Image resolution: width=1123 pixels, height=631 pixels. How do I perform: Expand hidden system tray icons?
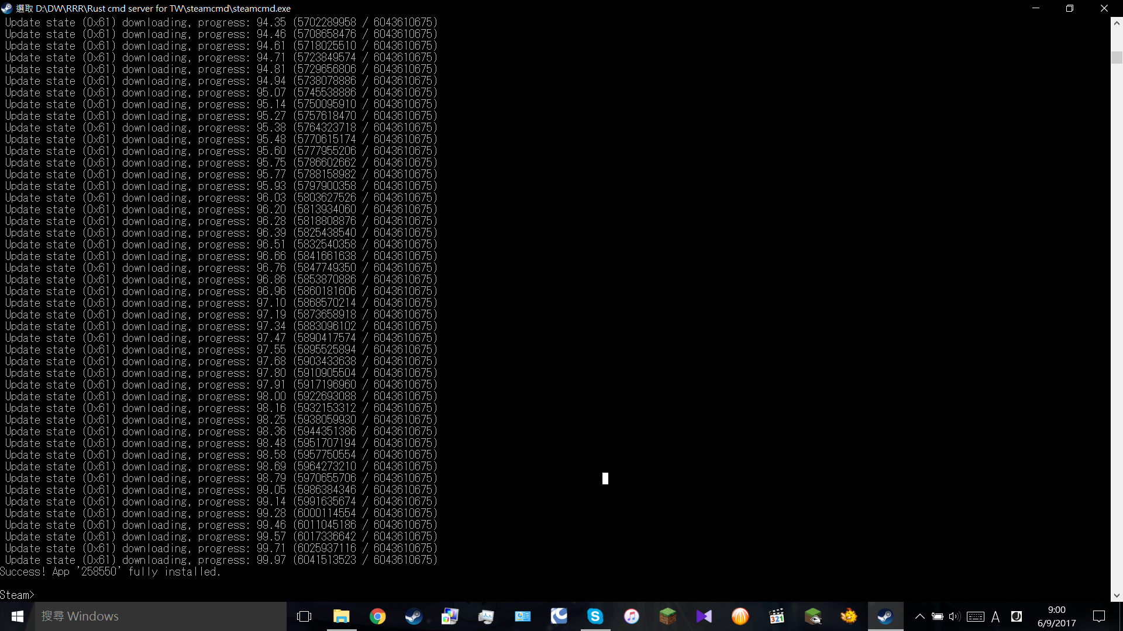pyautogui.click(x=919, y=616)
